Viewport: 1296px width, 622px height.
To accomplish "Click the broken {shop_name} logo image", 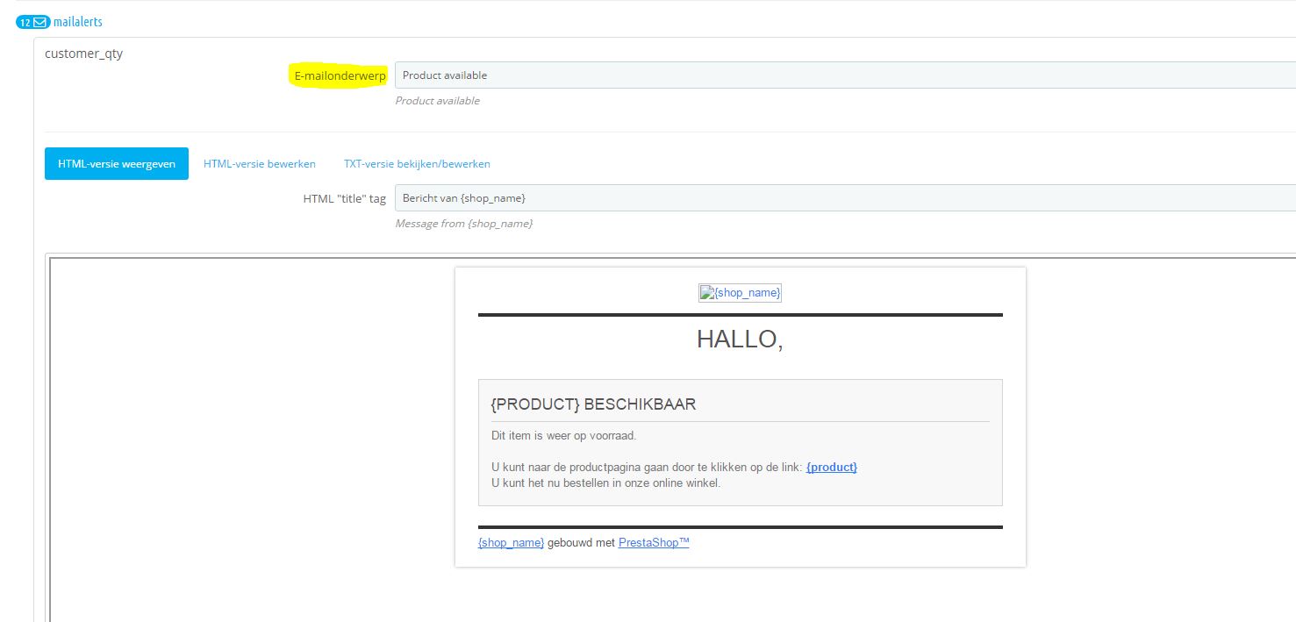I will click(740, 293).
